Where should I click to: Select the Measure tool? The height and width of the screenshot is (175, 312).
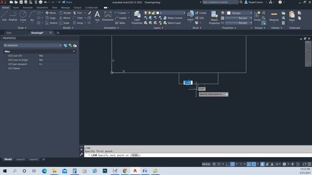pos(274,16)
